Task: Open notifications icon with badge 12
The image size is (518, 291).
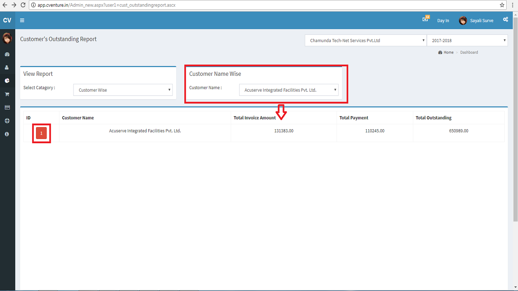Action: pos(425,19)
